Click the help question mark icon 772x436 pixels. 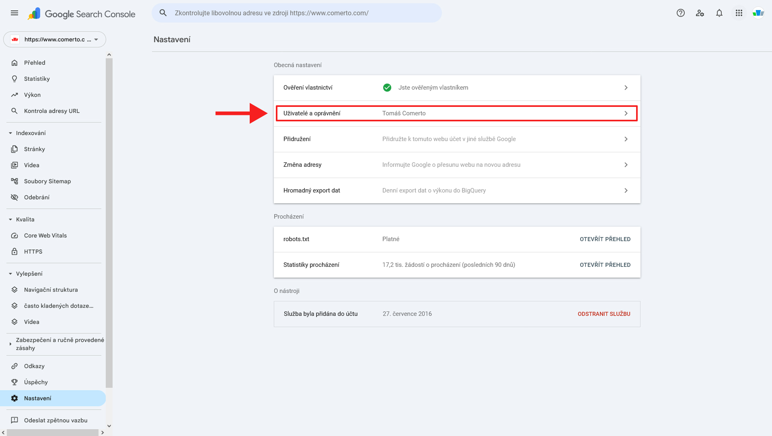[680, 13]
